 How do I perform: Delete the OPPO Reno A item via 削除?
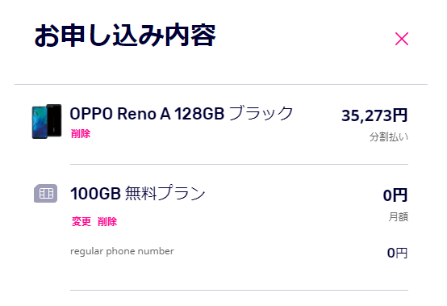point(81,133)
